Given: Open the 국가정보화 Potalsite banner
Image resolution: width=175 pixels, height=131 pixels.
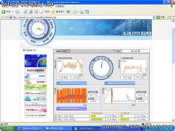Looking at the screenshot, I should pyautogui.click(x=35, y=87).
